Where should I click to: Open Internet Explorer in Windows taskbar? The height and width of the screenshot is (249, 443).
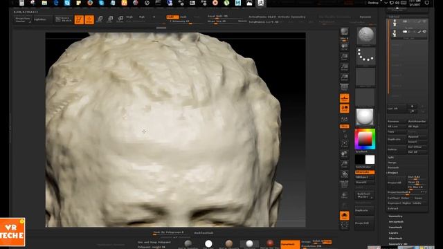coord(56,3)
